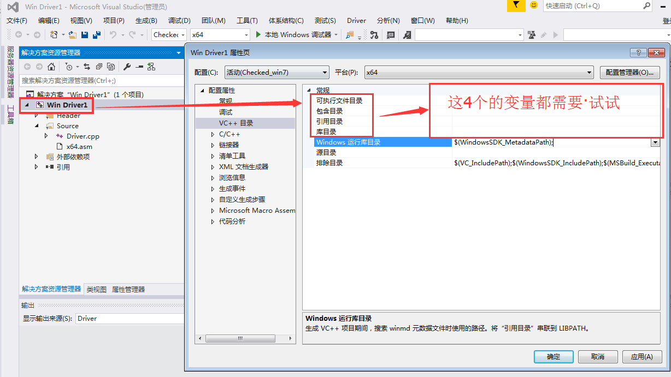This screenshot has height=377, width=671.
Task: Click the save all icon
Action: click(x=97, y=34)
